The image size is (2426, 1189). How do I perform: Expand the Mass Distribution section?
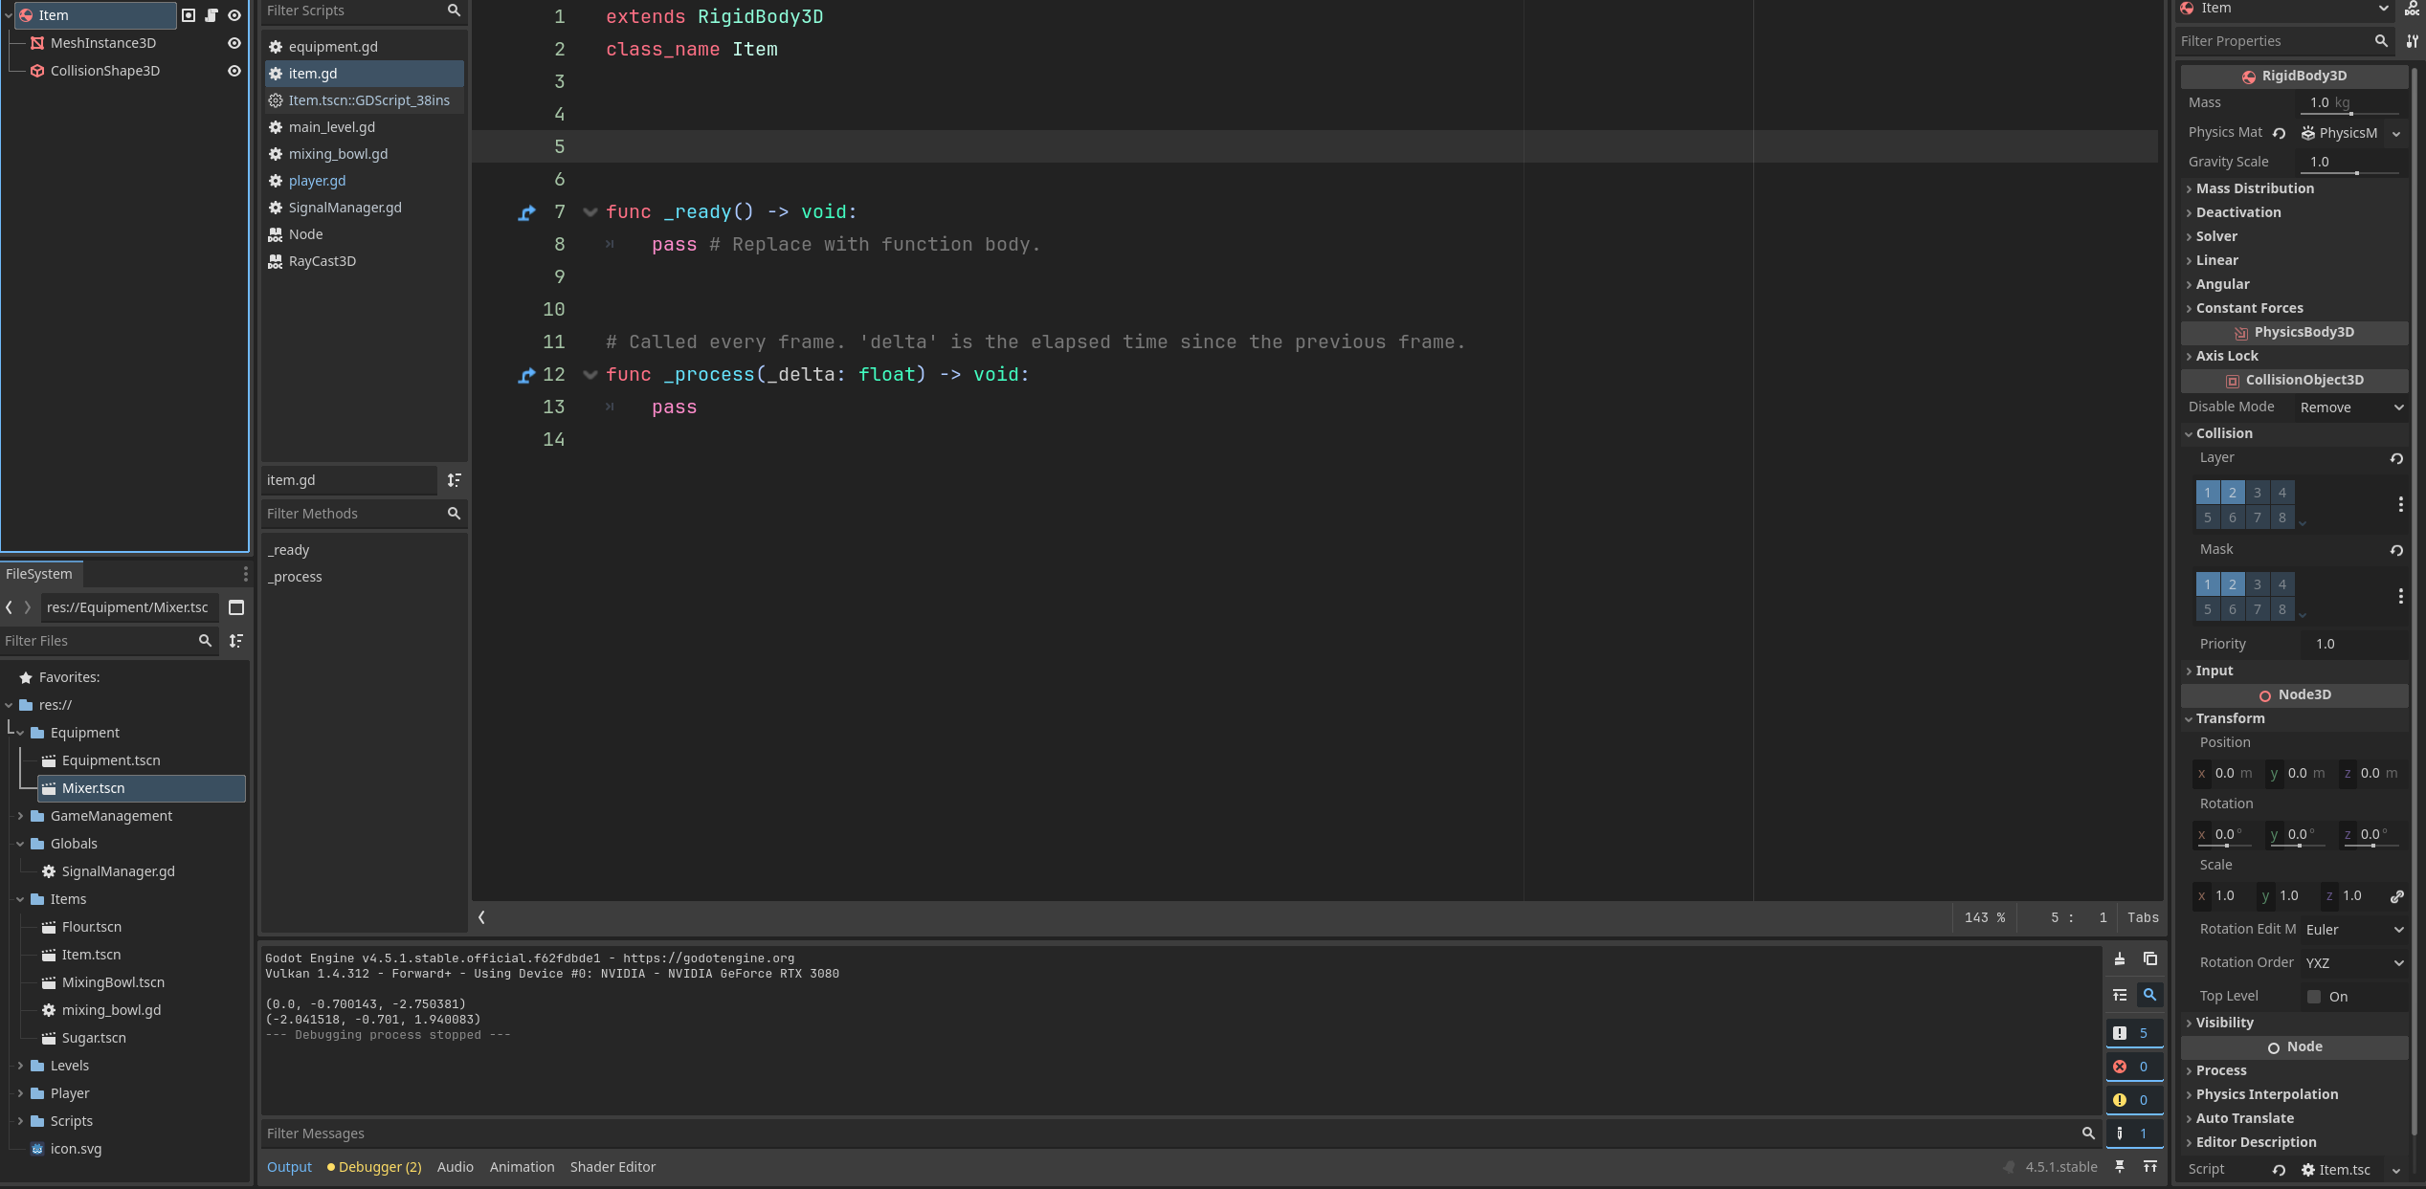(2255, 188)
